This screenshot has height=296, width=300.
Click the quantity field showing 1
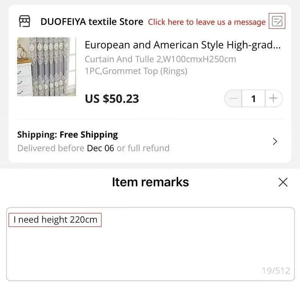pyautogui.click(x=253, y=99)
